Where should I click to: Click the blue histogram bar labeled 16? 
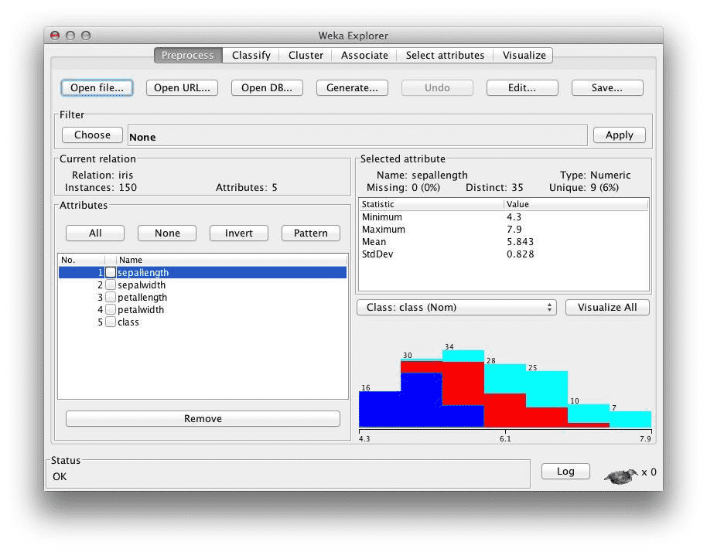(x=380, y=409)
